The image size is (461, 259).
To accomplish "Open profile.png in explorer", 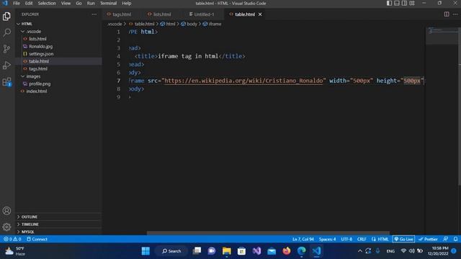I will tap(40, 83).
